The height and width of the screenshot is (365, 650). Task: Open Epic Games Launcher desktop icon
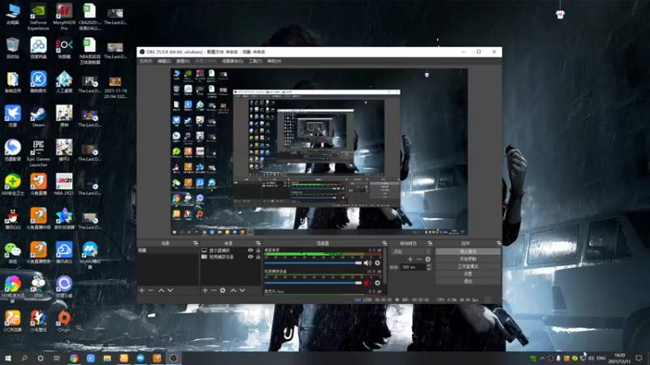click(x=38, y=153)
